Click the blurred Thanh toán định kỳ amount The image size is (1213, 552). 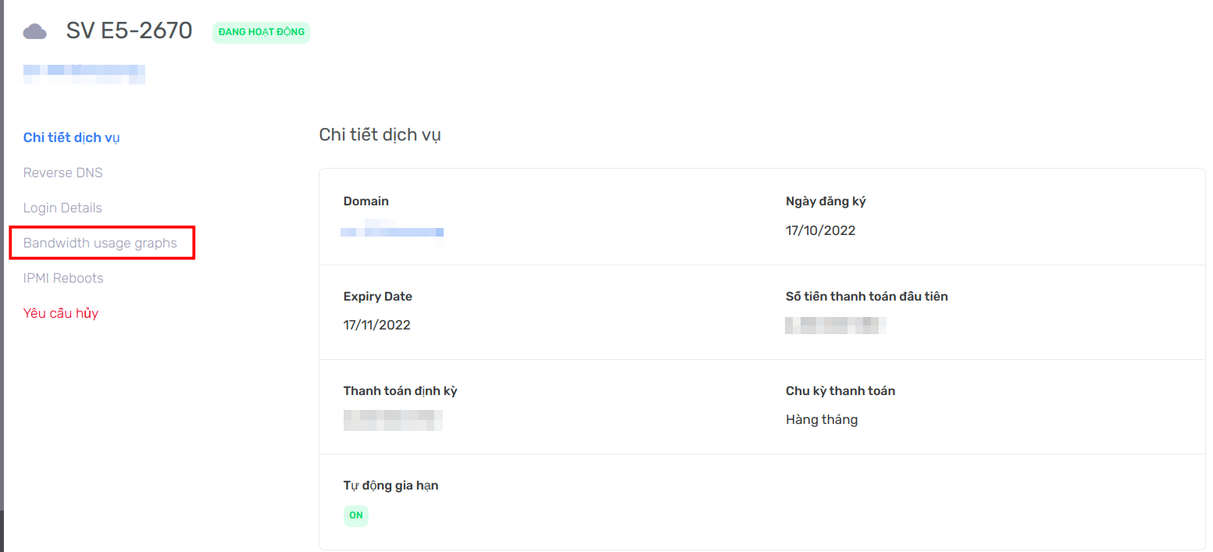[x=393, y=419]
